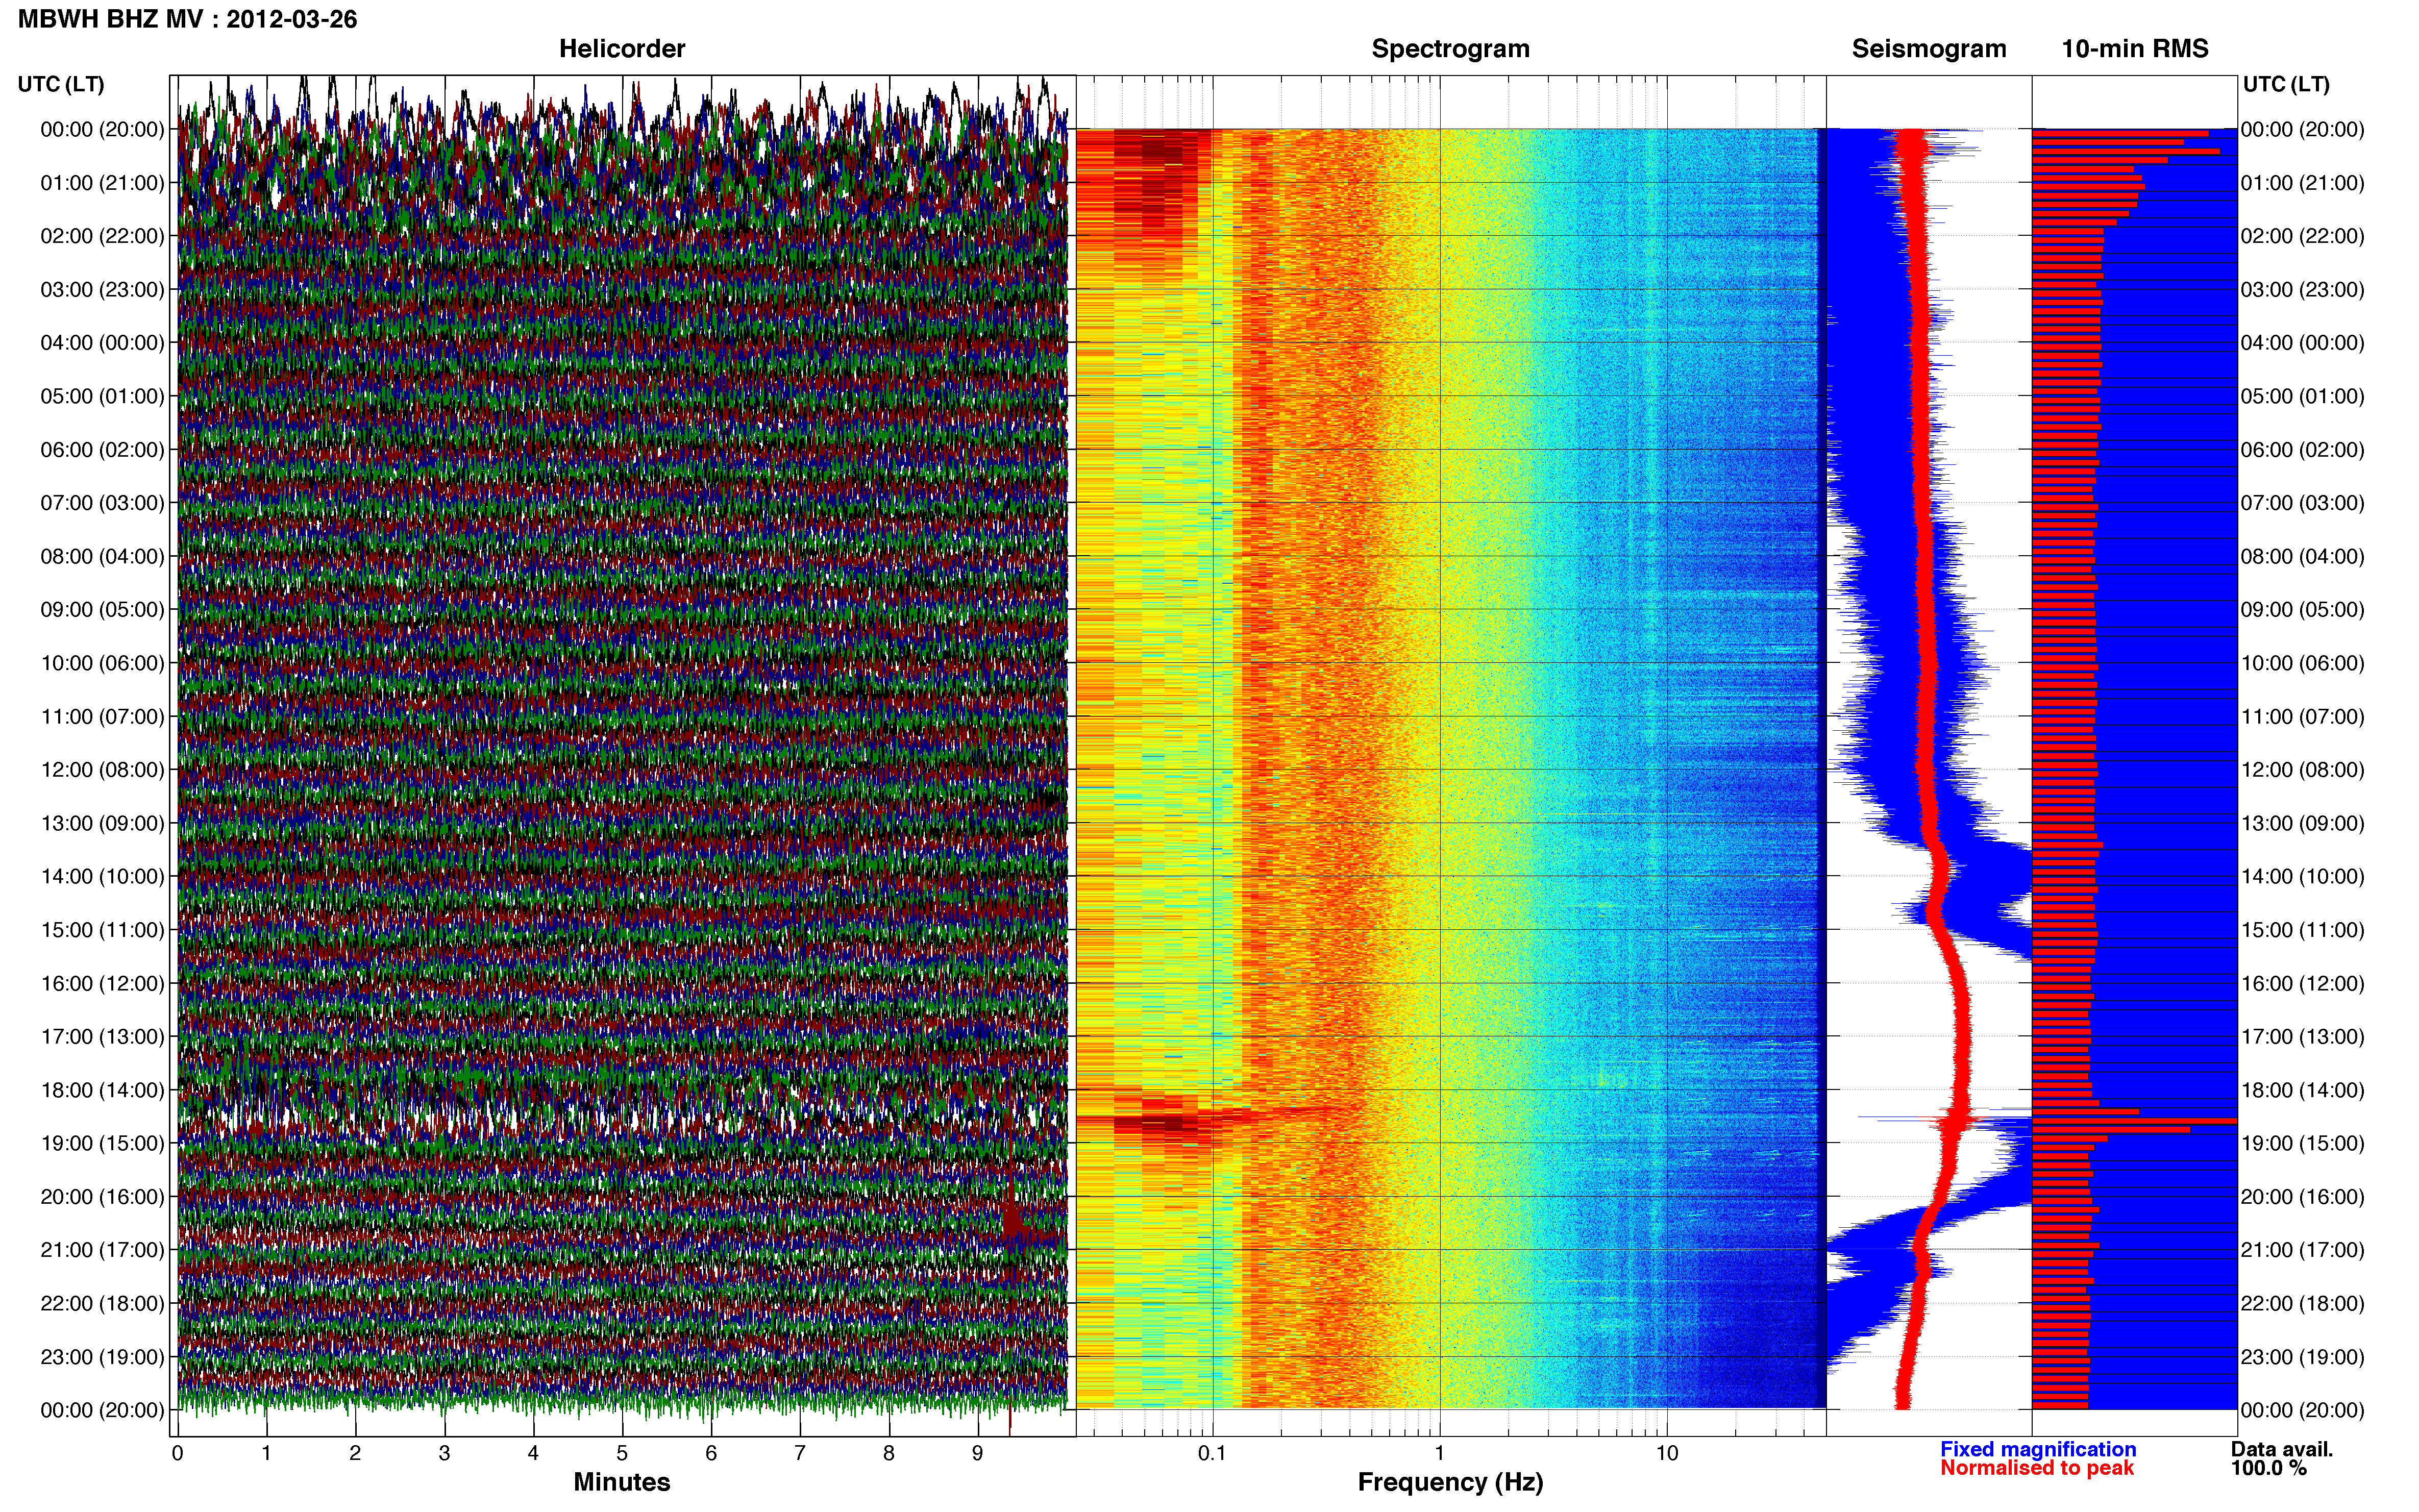
Task: Click the 'Fixed magnification' legend text
Action: tap(2038, 1449)
